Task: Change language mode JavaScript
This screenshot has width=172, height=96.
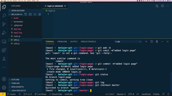Action: coord(146,94)
